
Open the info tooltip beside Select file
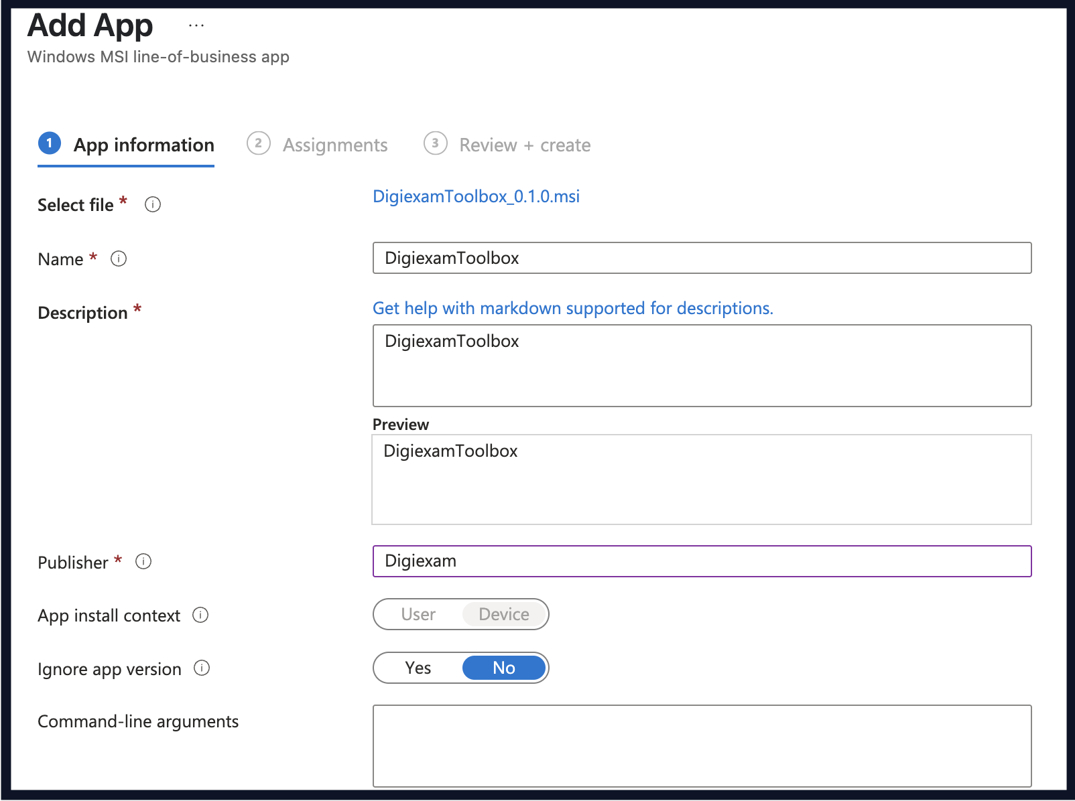point(152,205)
